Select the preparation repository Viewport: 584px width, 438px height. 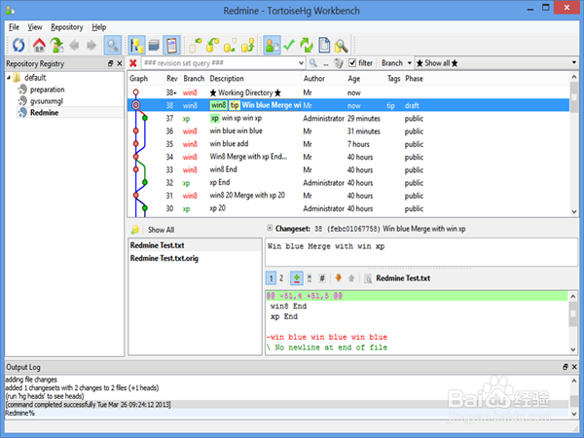tap(47, 90)
